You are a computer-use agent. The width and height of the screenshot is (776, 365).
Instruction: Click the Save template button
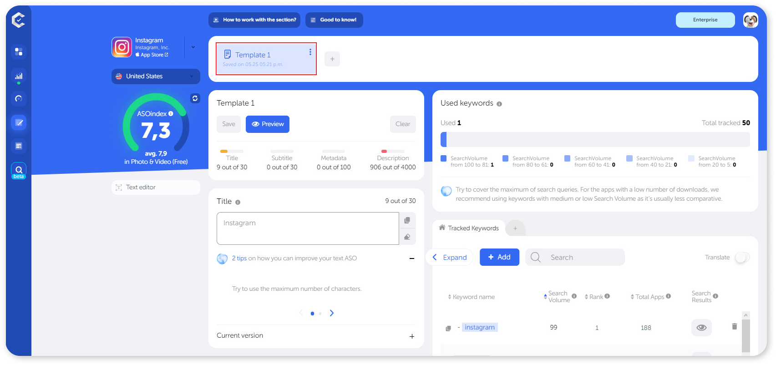point(228,124)
